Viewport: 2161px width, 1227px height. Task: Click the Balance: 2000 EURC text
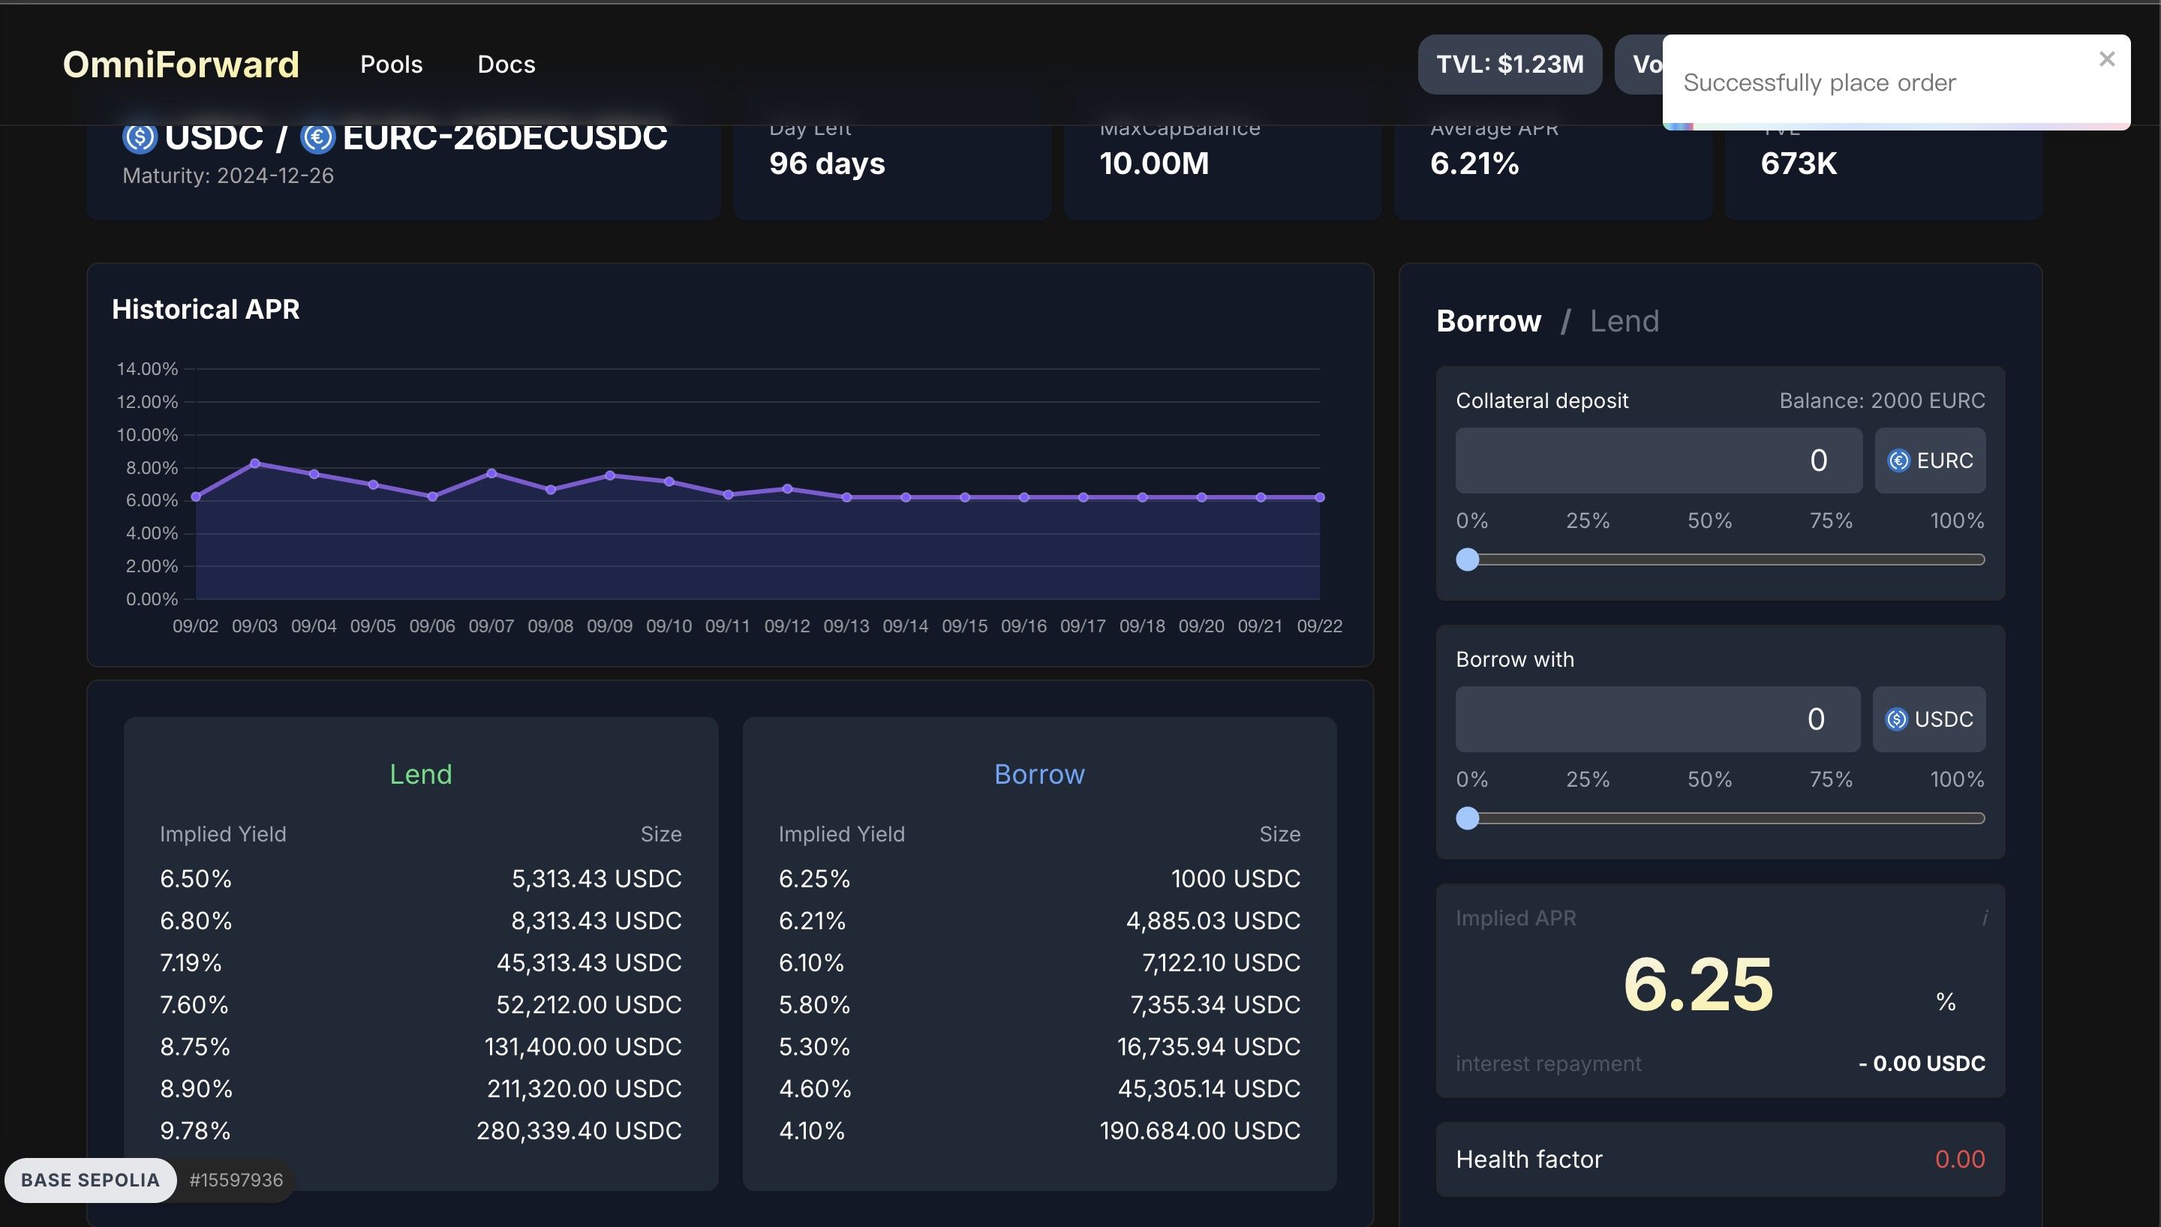pos(1882,400)
